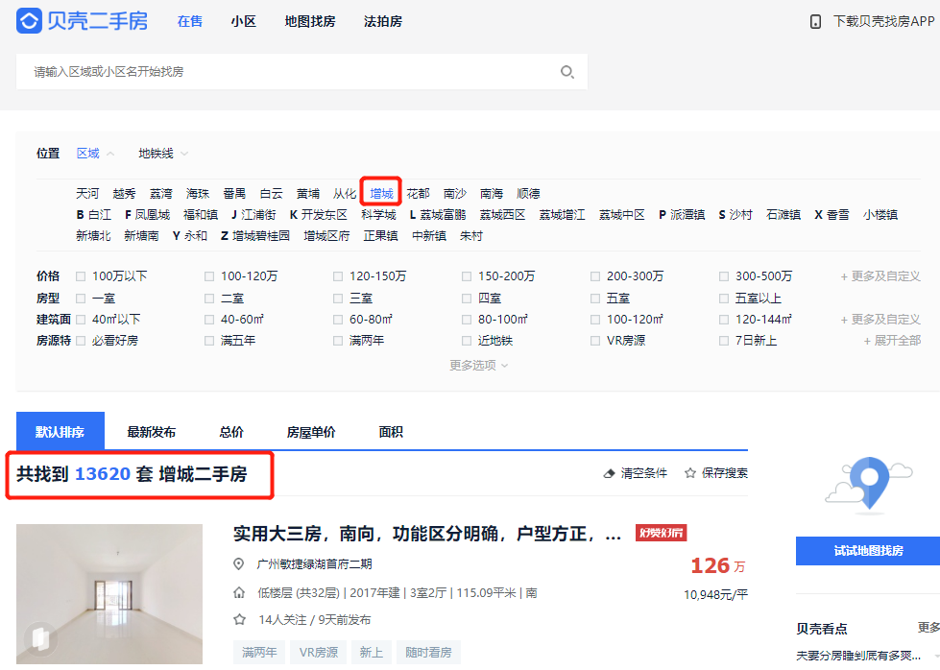Select the 天河 district link
The image size is (940, 670).
(x=87, y=194)
